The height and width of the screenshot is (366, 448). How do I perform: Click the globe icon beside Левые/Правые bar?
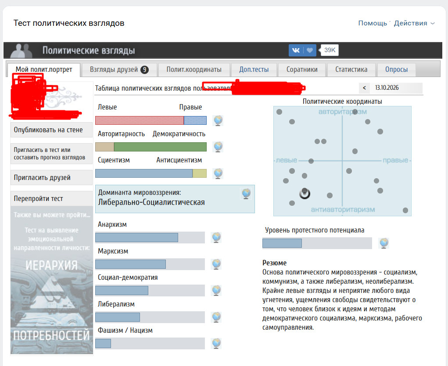(x=218, y=120)
